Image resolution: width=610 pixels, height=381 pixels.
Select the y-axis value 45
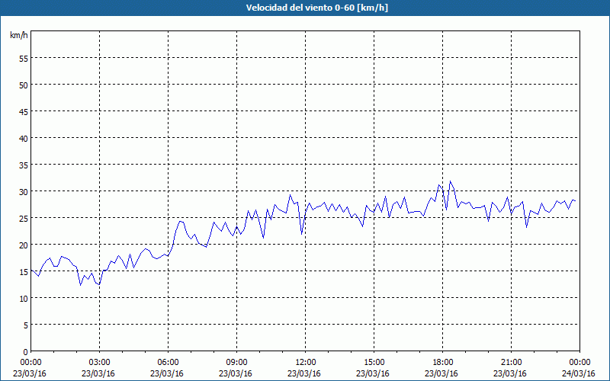pos(24,111)
